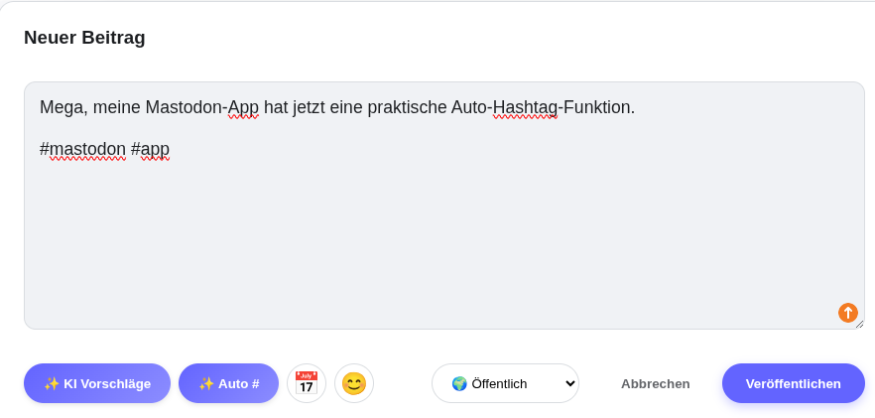
Task: Click the globe icon beside Öffentlich
Action: tap(459, 383)
